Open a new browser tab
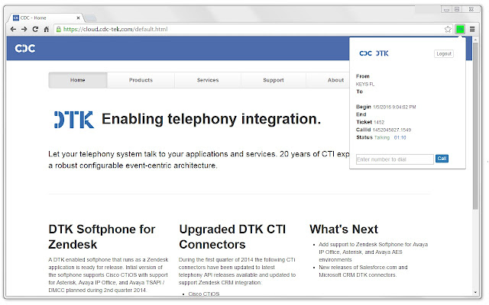Viewport: 489px width, 305px height. 90,18
